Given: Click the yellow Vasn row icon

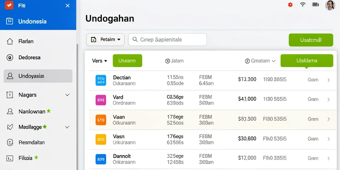Looking at the screenshot, I should pyautogui.click(x=101, y=139).
